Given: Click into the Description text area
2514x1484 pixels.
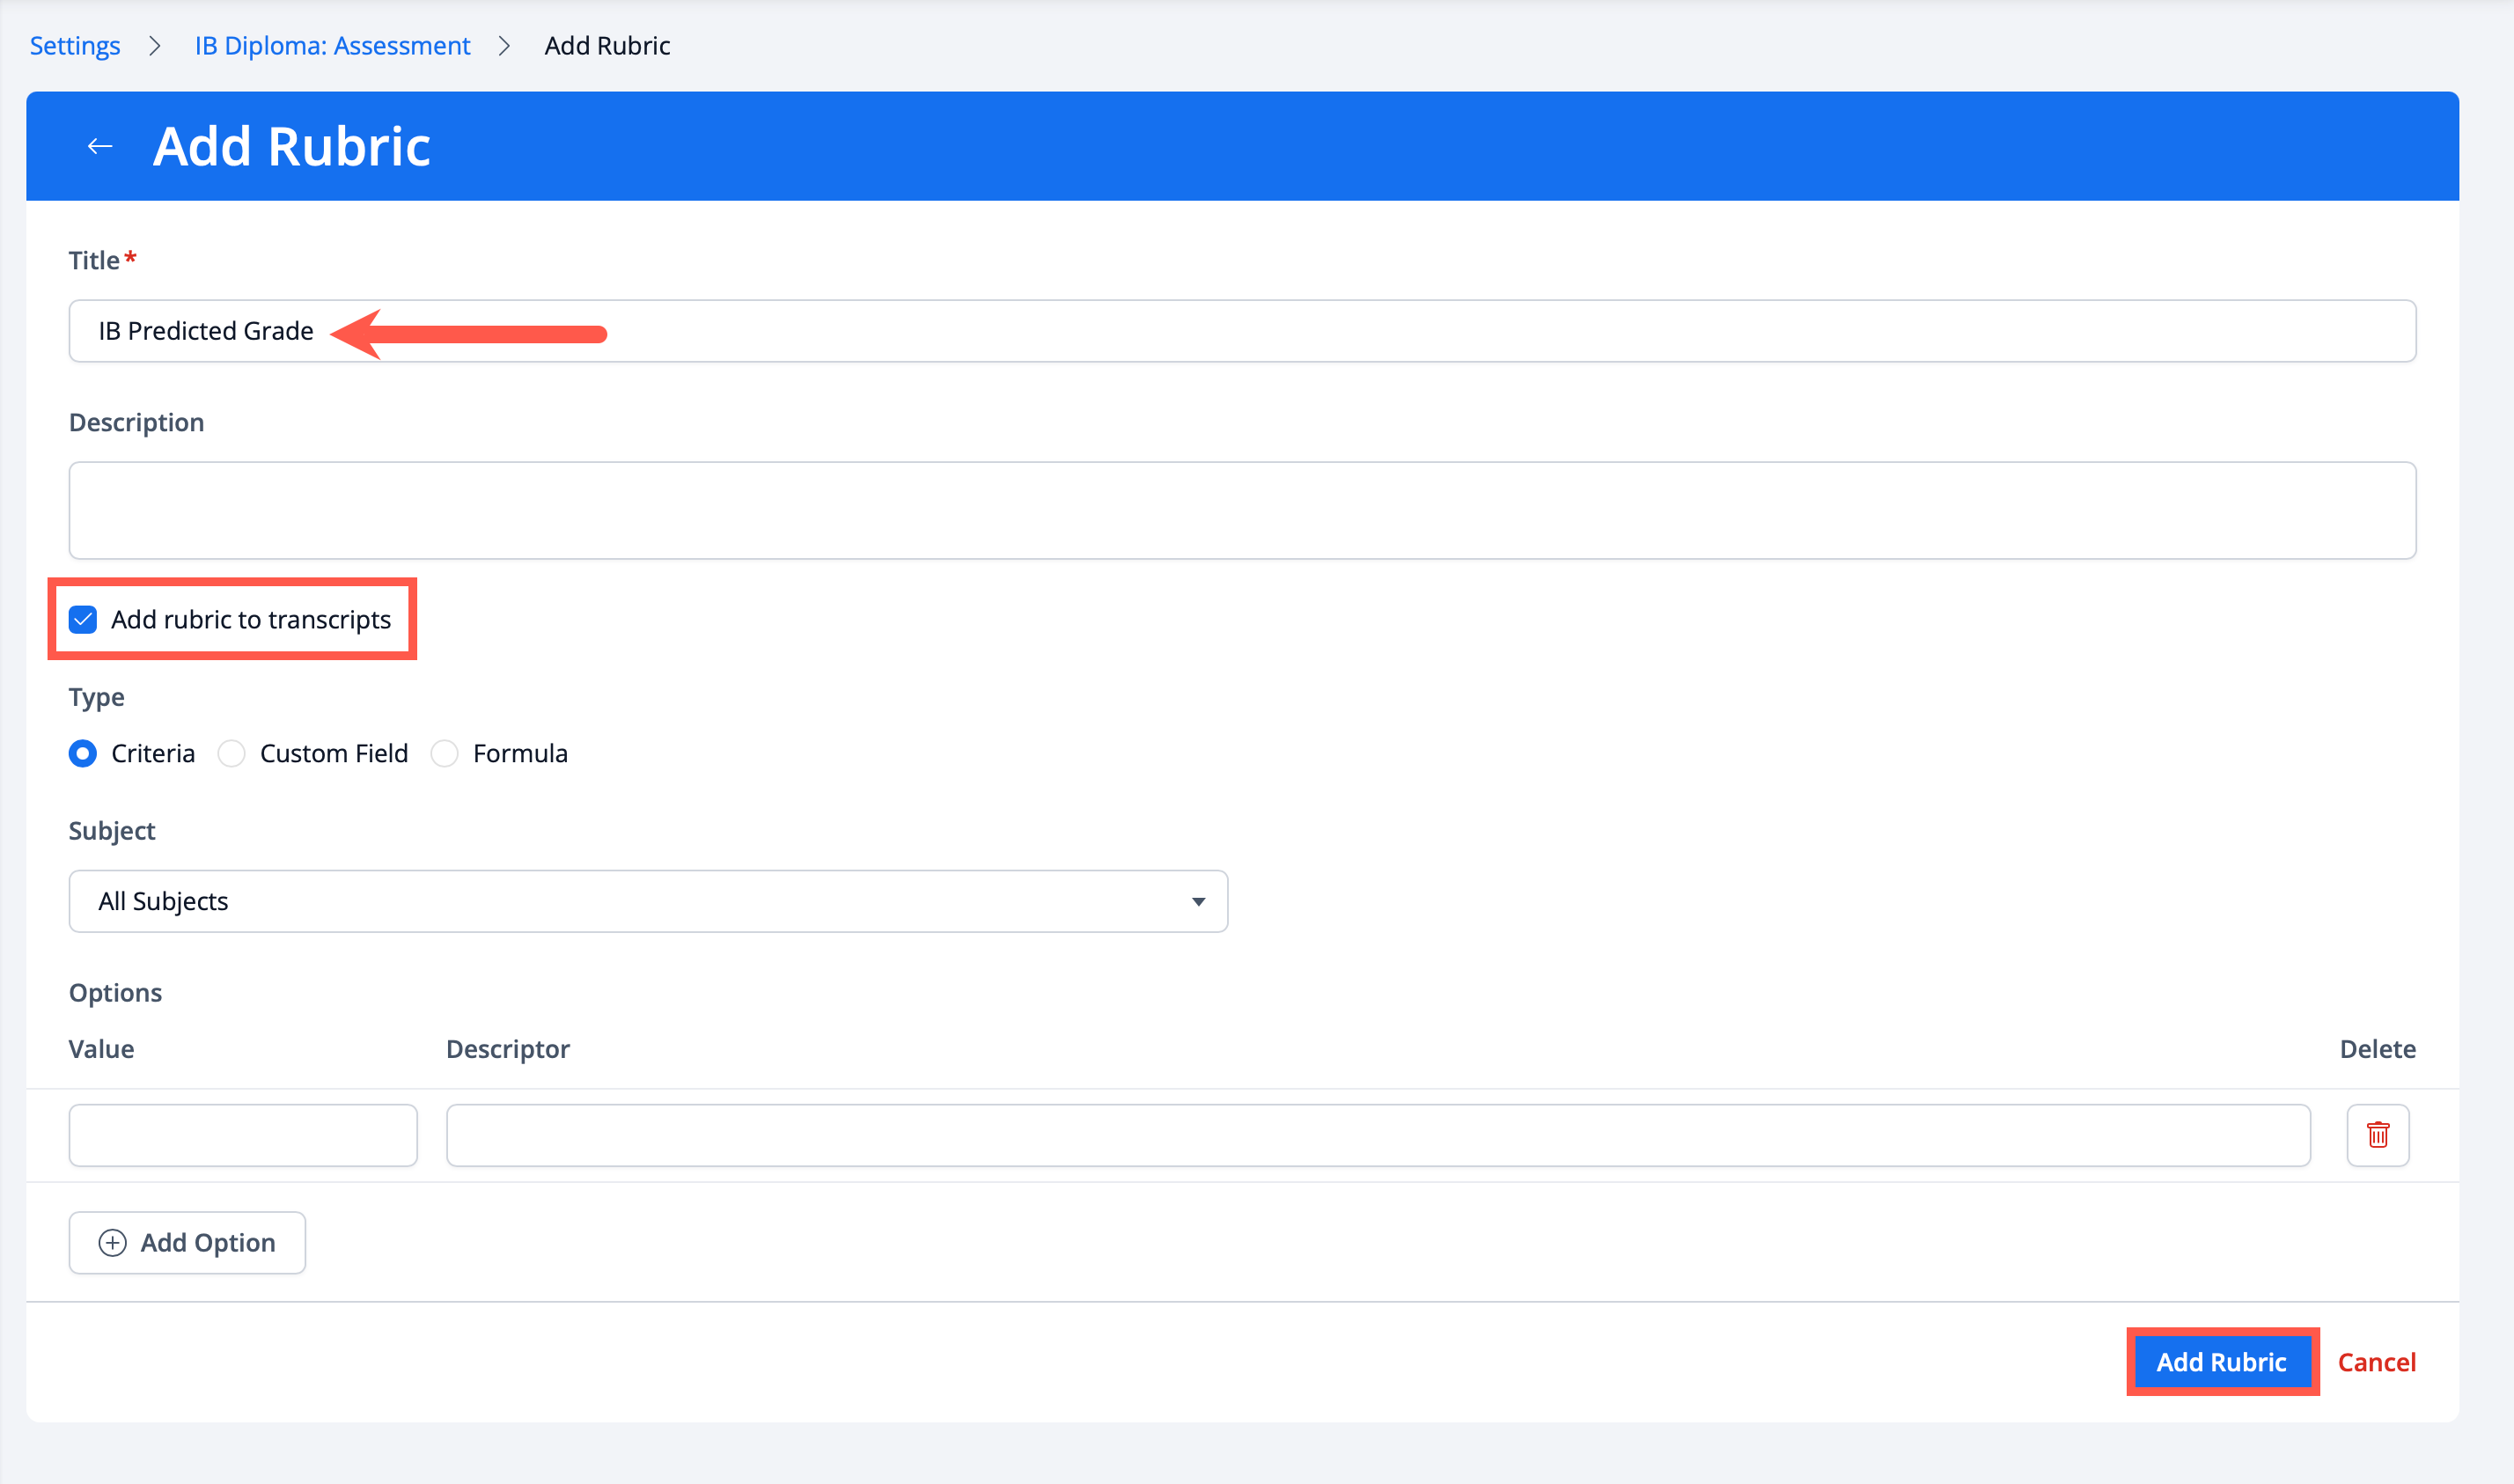Looking at the screenshot, I should click(1242, 510).
